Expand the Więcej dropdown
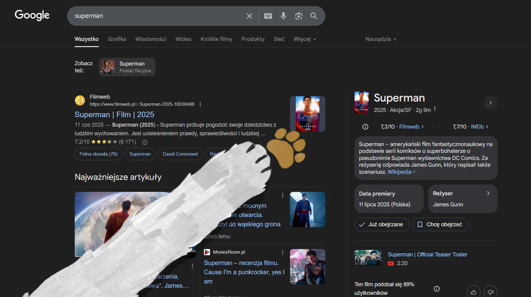The width and height of the screenshot is (531, 297). coord(305,39)
